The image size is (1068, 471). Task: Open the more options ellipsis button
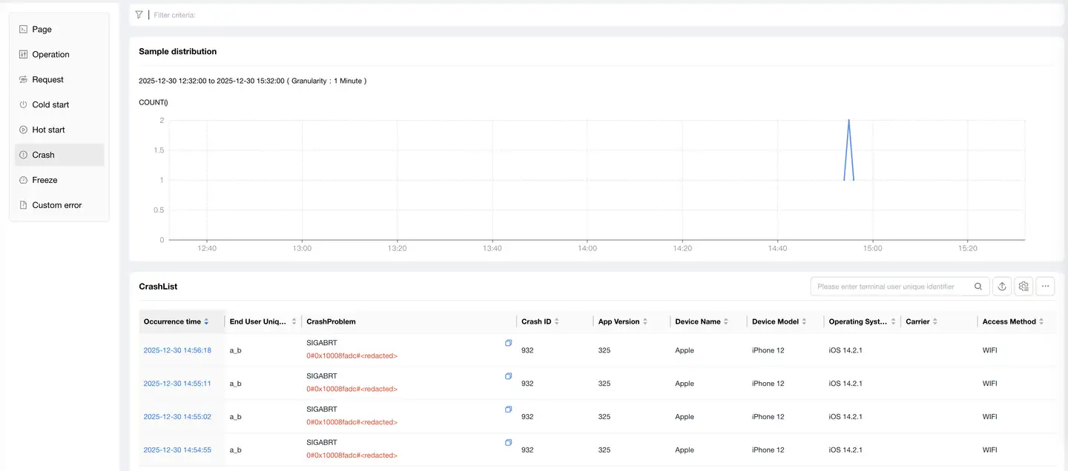click(x=1045, y=287)
